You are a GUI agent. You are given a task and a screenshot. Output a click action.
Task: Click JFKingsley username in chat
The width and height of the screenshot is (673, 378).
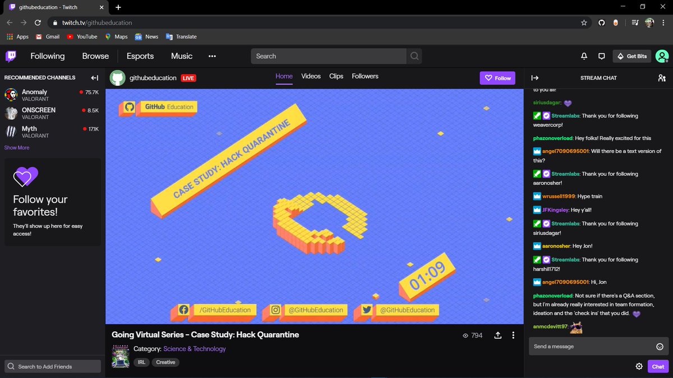(555, 210)
